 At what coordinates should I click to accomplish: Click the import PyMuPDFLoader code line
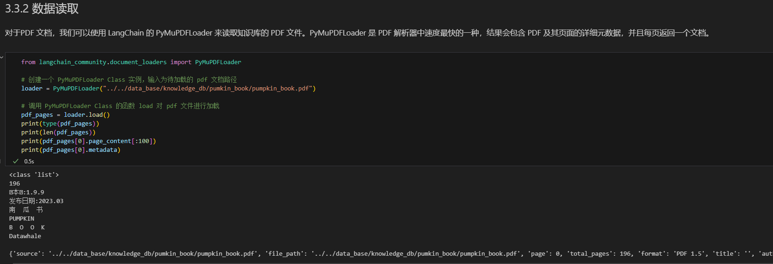(x=131, y=62)
